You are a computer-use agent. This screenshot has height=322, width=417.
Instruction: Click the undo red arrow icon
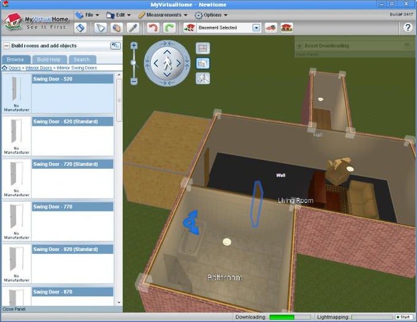click(x=153, y=28)
